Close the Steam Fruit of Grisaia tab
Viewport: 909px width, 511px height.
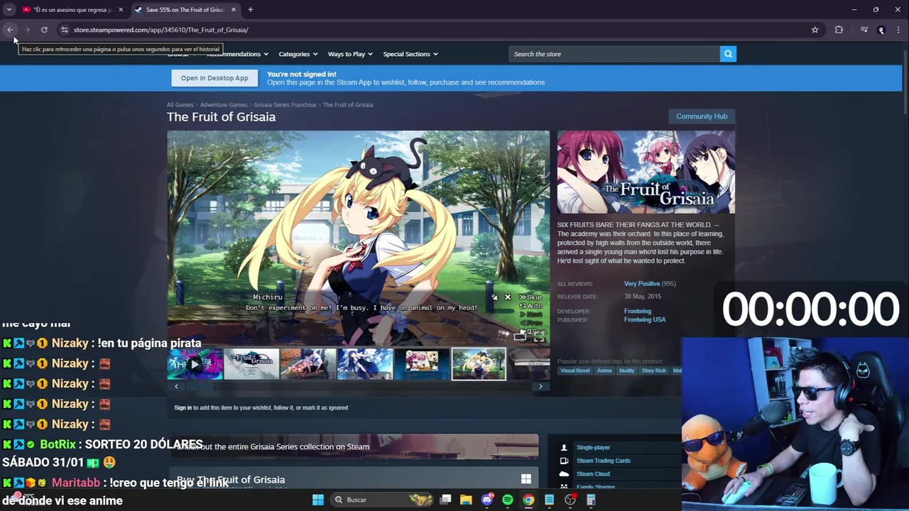[233, 9]
